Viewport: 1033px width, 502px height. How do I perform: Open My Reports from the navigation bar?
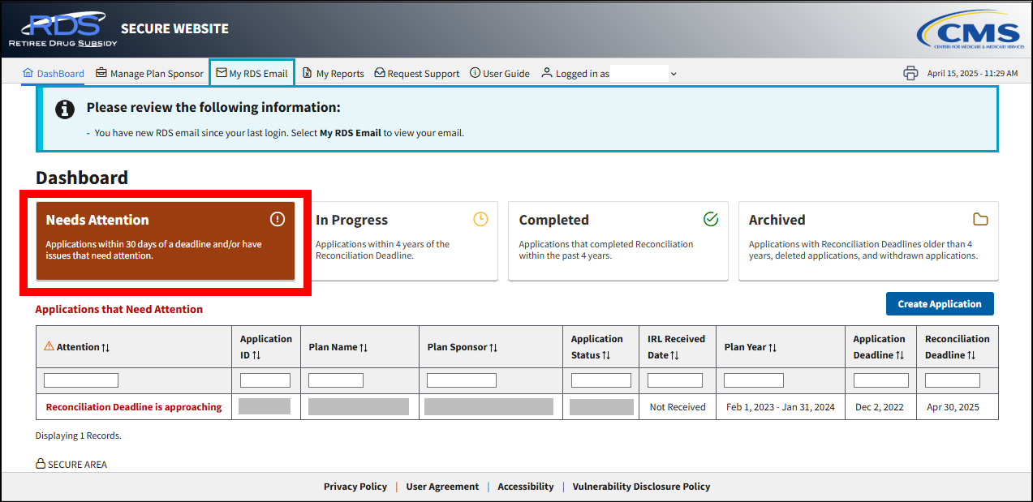click(333, 73)
